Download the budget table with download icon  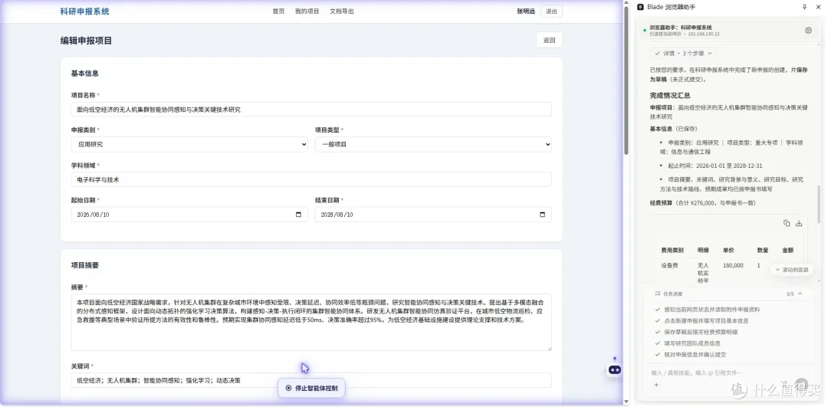[x=799, y=223]
